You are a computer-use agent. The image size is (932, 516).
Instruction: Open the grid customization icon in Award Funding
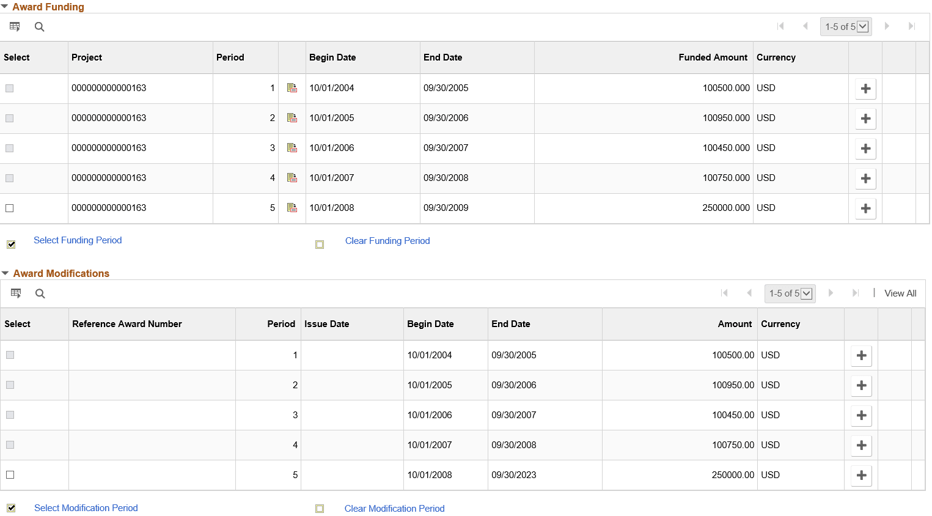click(x=15, y=26)
